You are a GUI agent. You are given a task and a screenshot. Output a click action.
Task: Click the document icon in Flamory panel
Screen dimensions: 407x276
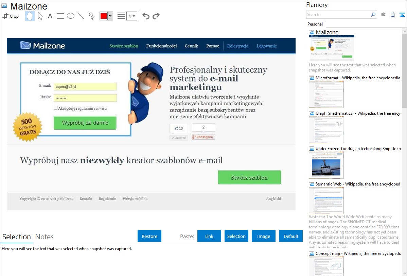point(393,15)
